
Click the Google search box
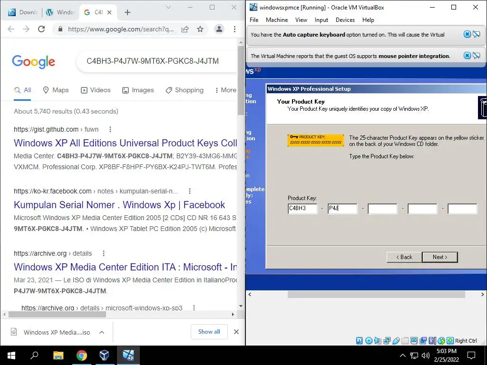pos(157,61)
